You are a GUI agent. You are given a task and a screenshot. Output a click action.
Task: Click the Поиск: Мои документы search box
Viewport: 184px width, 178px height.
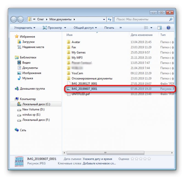141,20
